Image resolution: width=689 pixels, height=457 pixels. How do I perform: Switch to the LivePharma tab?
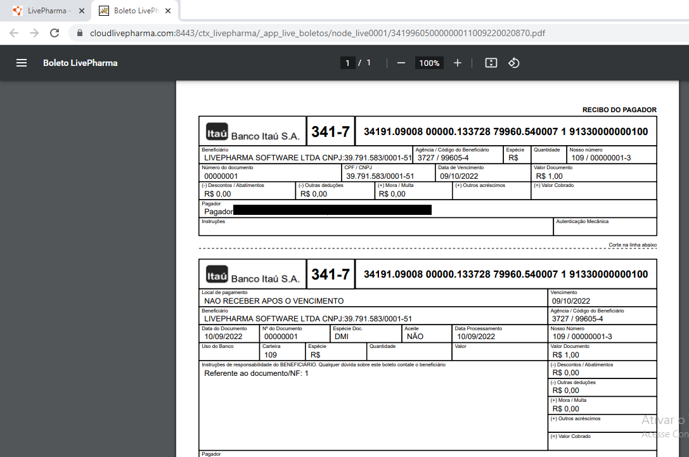pos(48,11)
